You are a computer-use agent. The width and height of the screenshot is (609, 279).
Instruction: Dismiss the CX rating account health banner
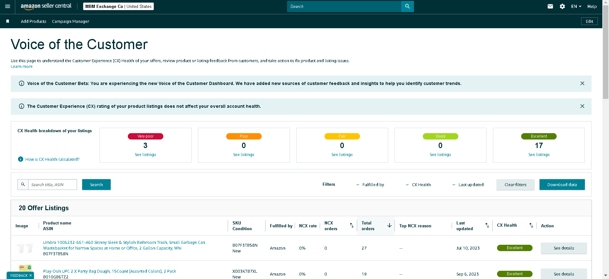coord(582,106)
